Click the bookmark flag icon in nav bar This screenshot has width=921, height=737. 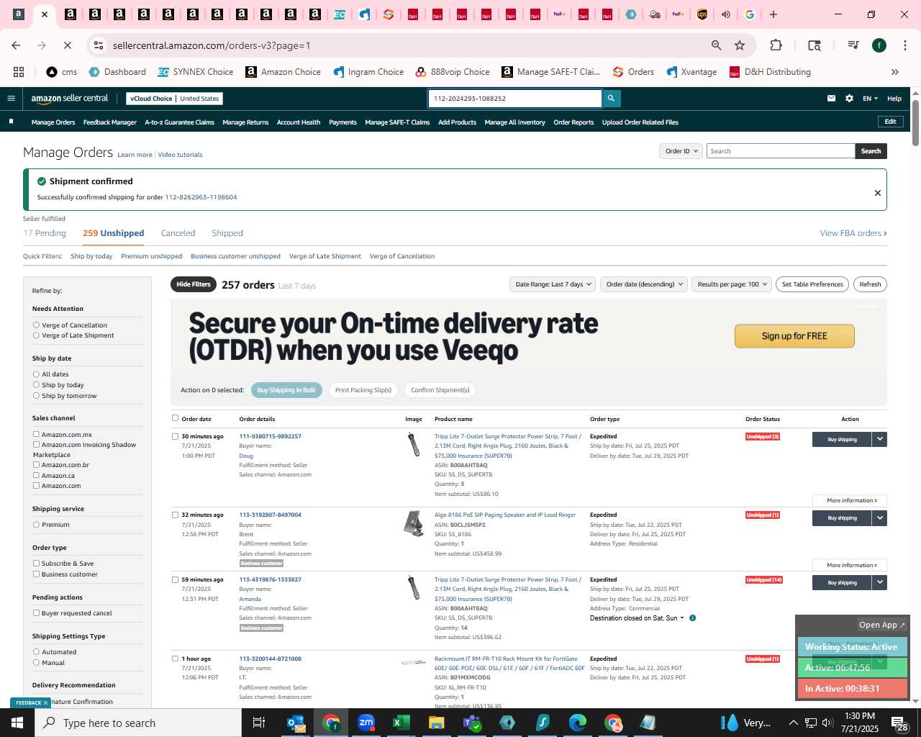point(11,122)
